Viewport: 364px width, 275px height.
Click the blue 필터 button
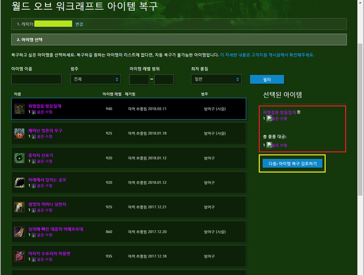point(267,79)
